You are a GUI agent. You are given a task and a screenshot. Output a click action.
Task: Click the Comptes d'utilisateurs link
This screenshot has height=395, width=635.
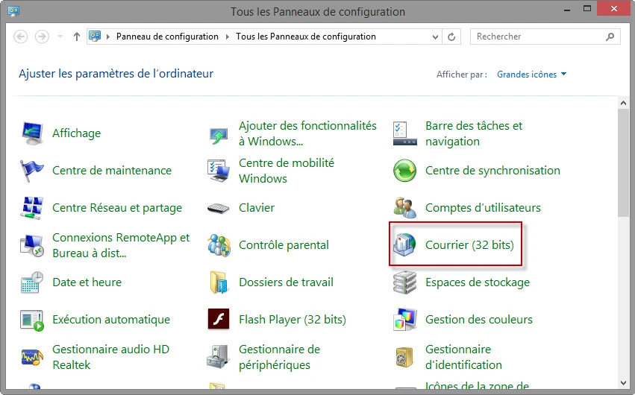tap(483, 208)
